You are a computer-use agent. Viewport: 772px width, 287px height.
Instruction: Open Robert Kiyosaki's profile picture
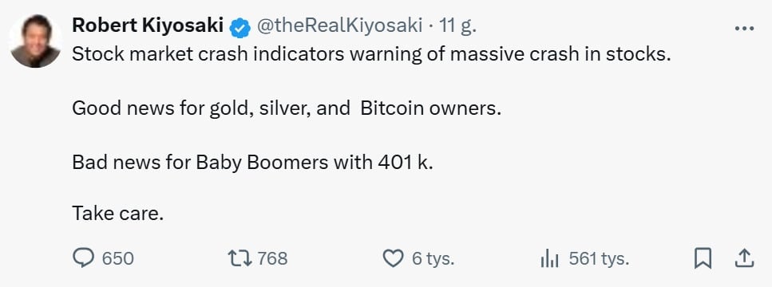pyautogui.click(x=35, y=41)
